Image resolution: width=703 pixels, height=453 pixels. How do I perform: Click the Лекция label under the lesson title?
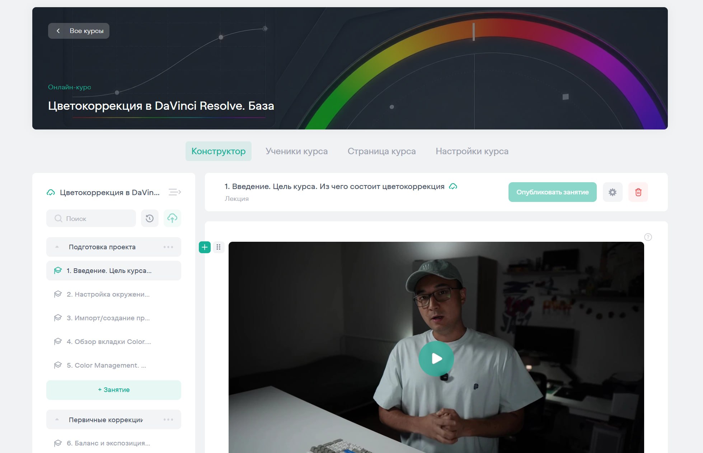coord(236,199)
